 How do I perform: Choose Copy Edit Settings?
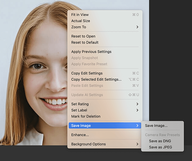point(87,73)
